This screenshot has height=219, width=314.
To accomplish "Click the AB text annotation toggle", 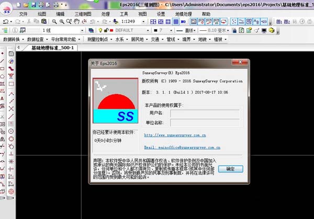I will pos(256,21).
